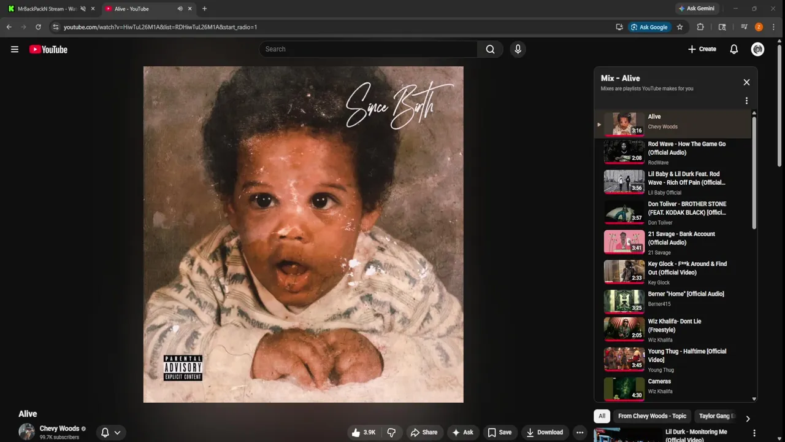785x442 pixels.
Task: Open the Chrome three-dot menu
Action: [x=774, y=27]
